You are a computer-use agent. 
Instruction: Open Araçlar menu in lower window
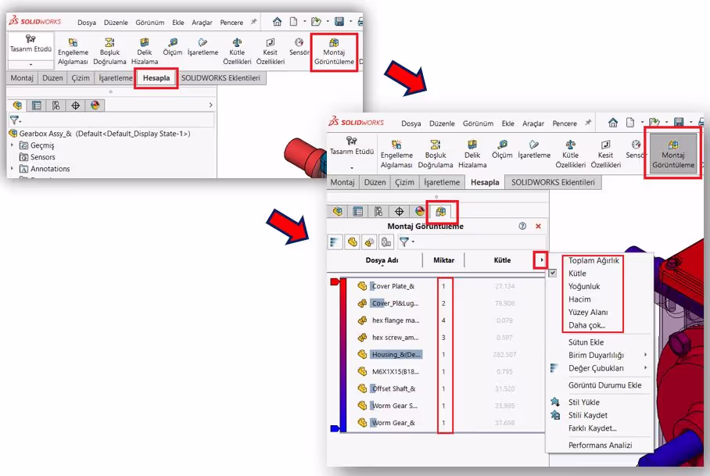533,123
